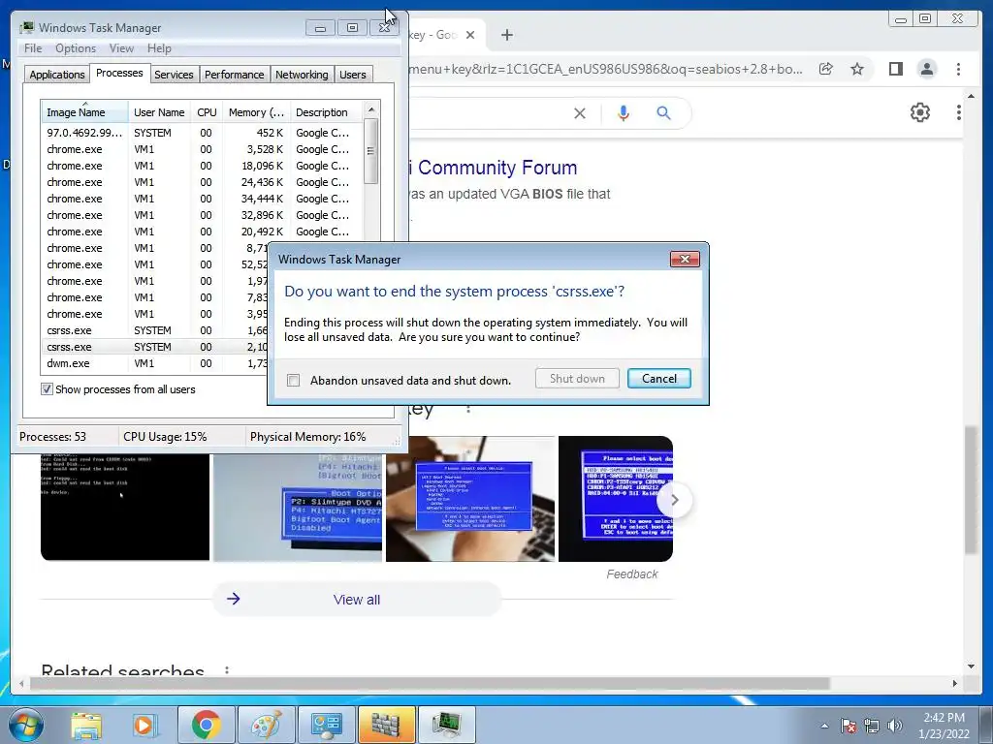Switch to Task Manager taskbar icon

click(446, 725)
